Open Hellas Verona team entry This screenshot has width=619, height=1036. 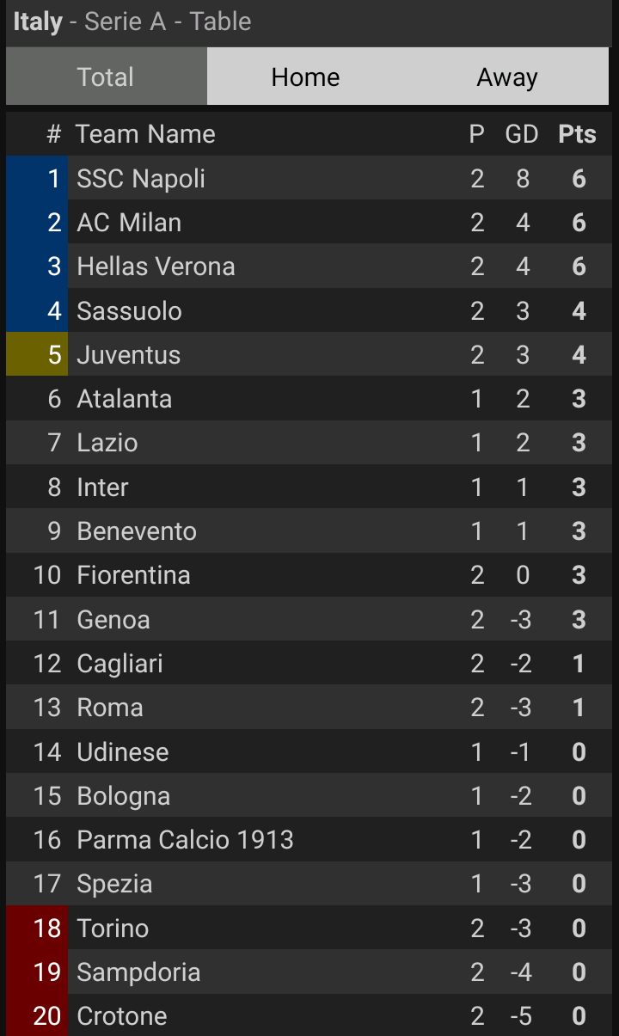(156, 267)
